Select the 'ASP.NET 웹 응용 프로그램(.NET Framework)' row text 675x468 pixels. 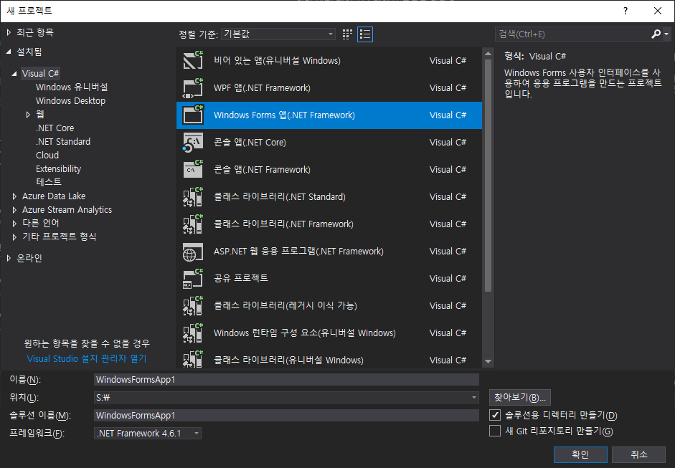[x=298, y=252]
